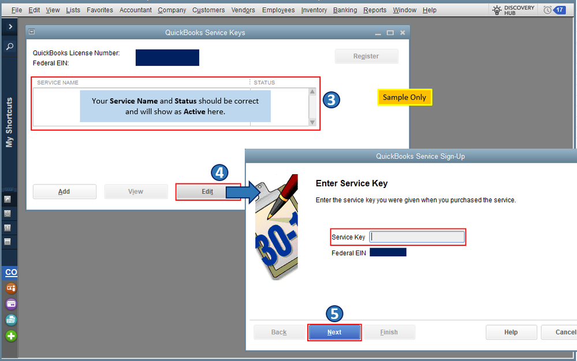Open the File menu

click(x=17, y=10)
